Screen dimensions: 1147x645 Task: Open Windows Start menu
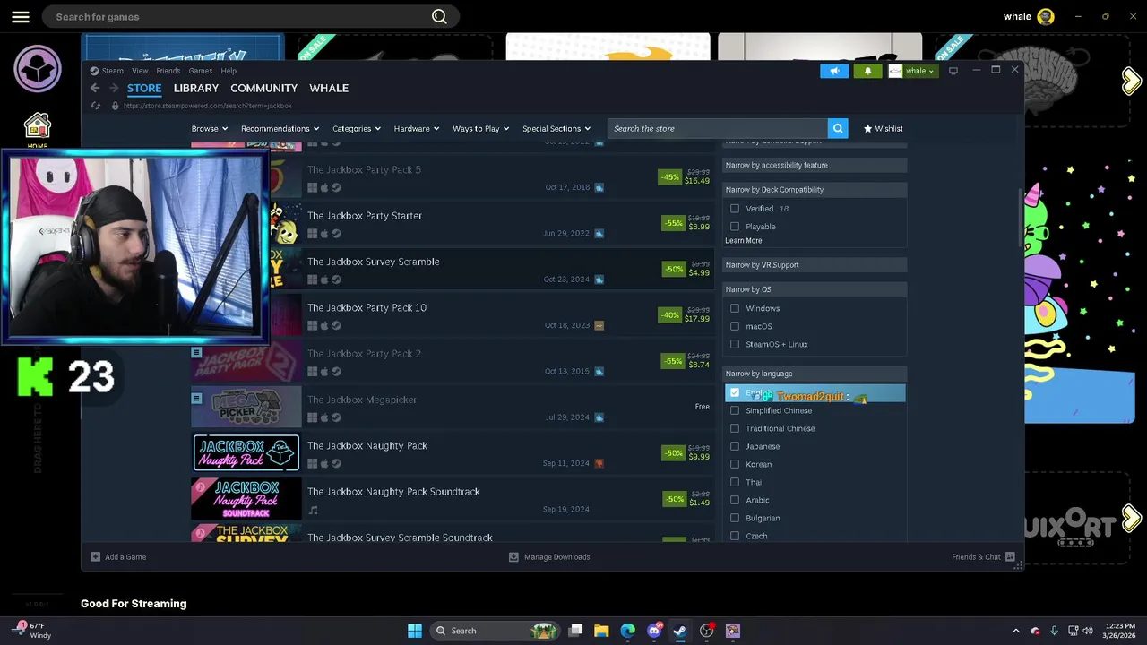[x=415, y=631]
